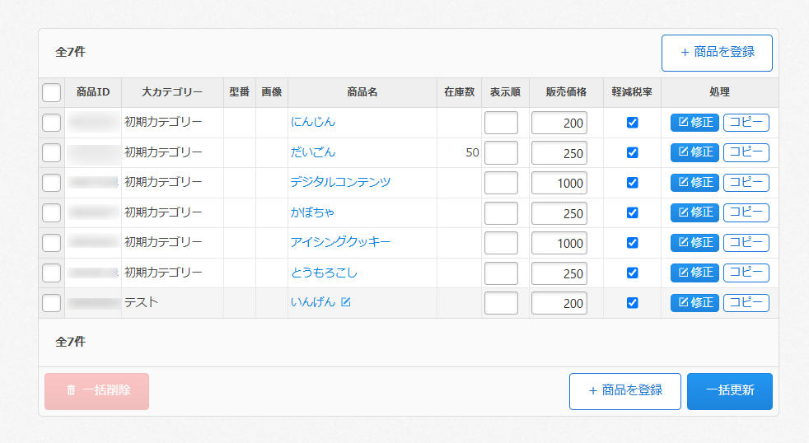Select the row checkbox for だいこん

tap(51, 152)
